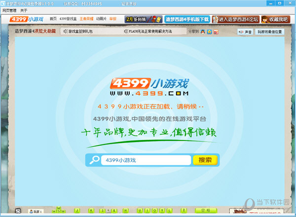Open the 4399游戏盒 link
The height and width of the screenshot is (217, 296).
pos(68,19)
